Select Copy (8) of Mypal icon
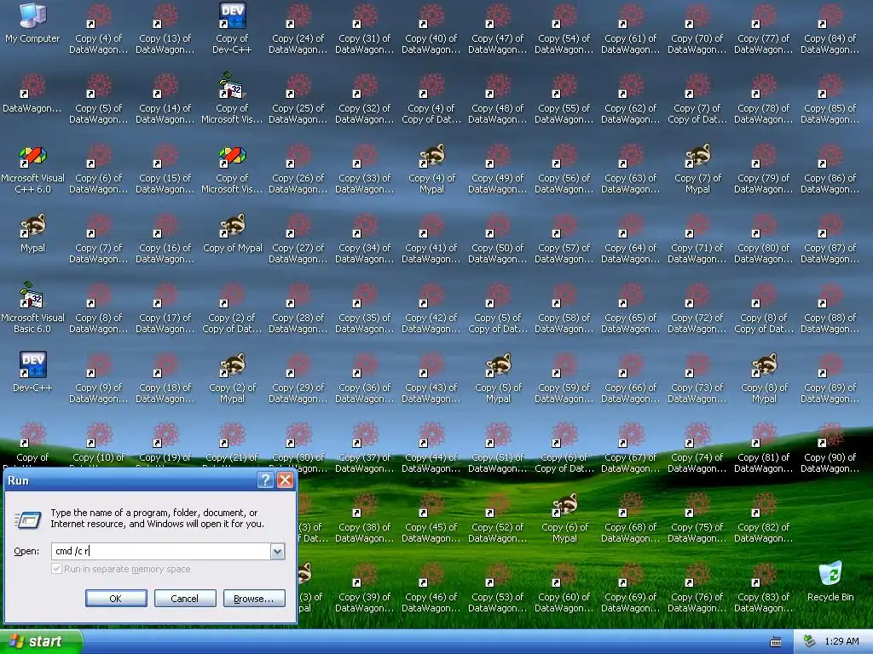Viewport: 873px width, 654px height. click(764, 378)
